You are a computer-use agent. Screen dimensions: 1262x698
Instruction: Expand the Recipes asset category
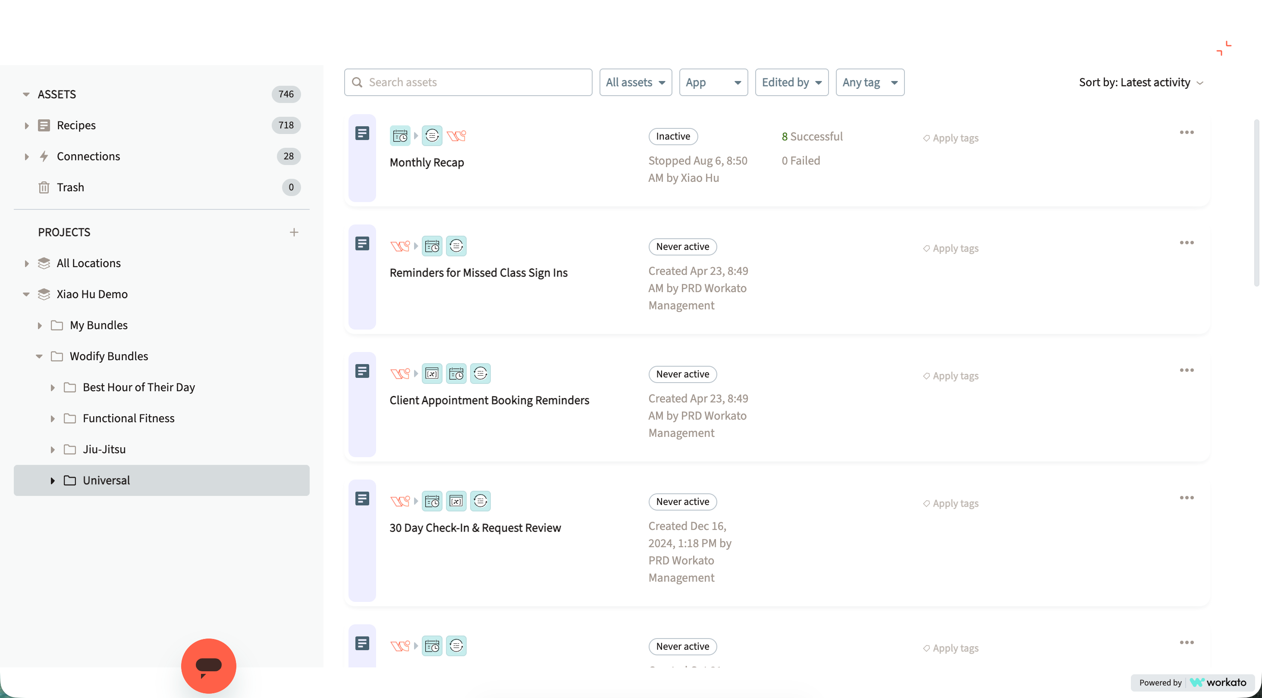tap(26, 125)
